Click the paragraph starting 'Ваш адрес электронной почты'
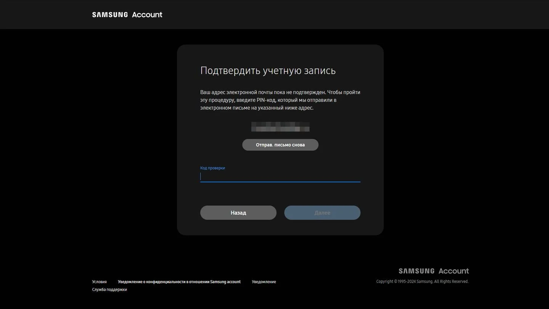The image size is (549, 309). click(280, 100)
